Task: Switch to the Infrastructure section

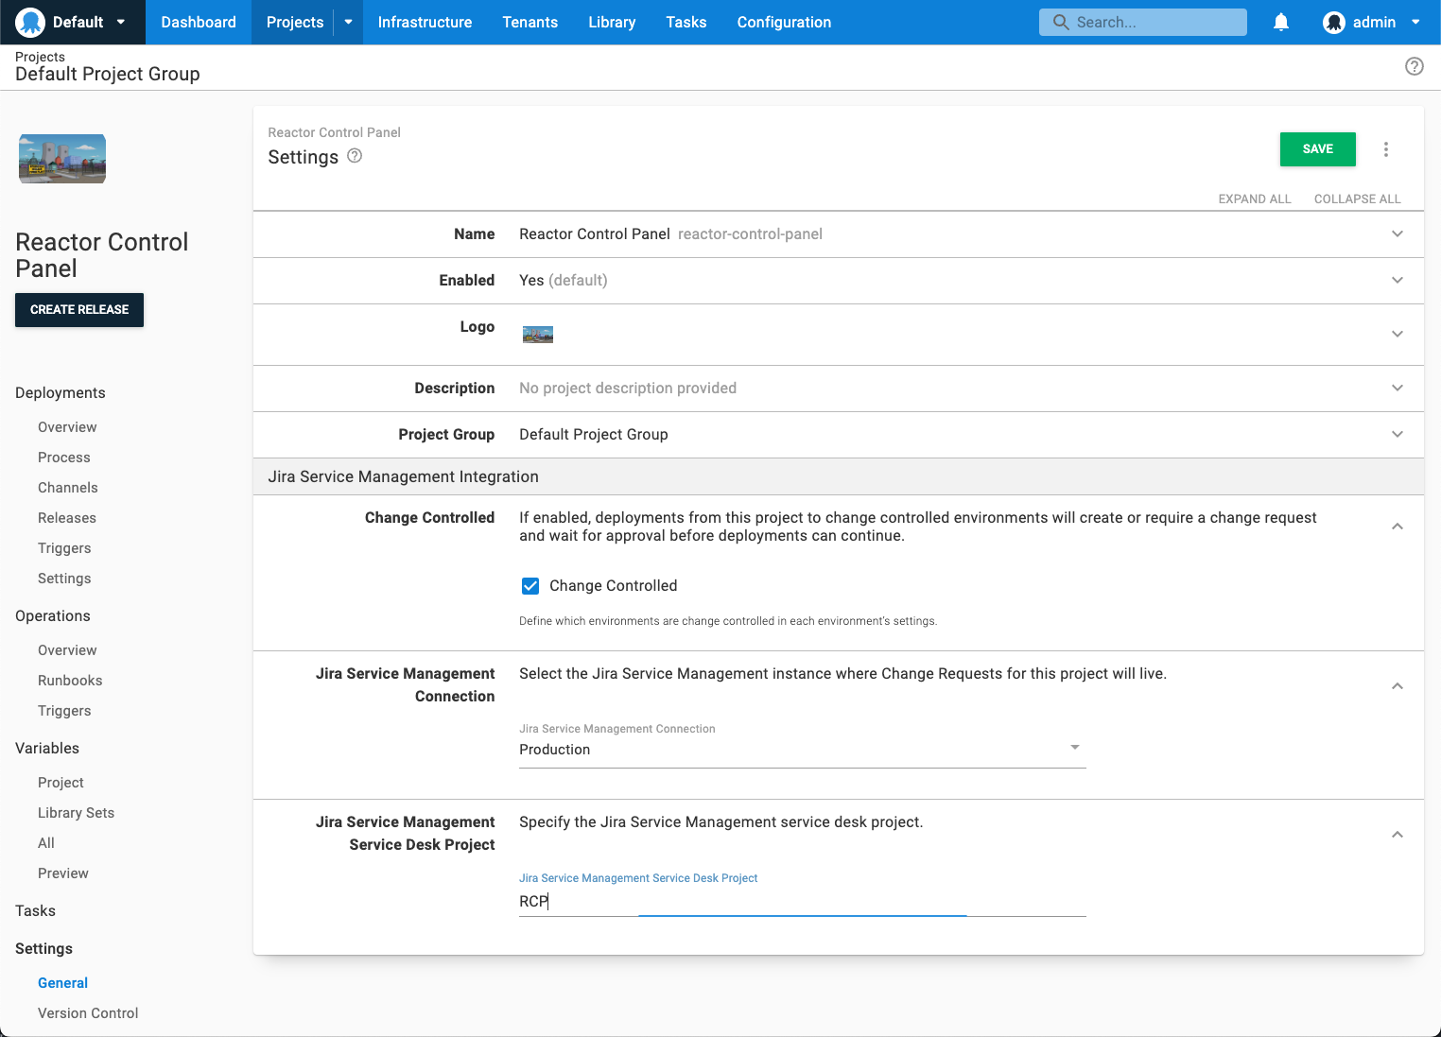Action: pyautogui.click(x=425, y=22)
